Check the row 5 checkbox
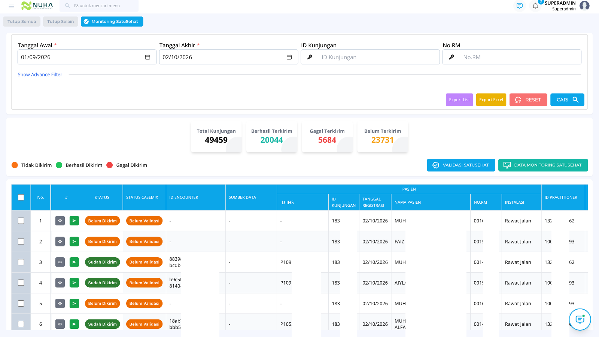 (x=21, y=303)
